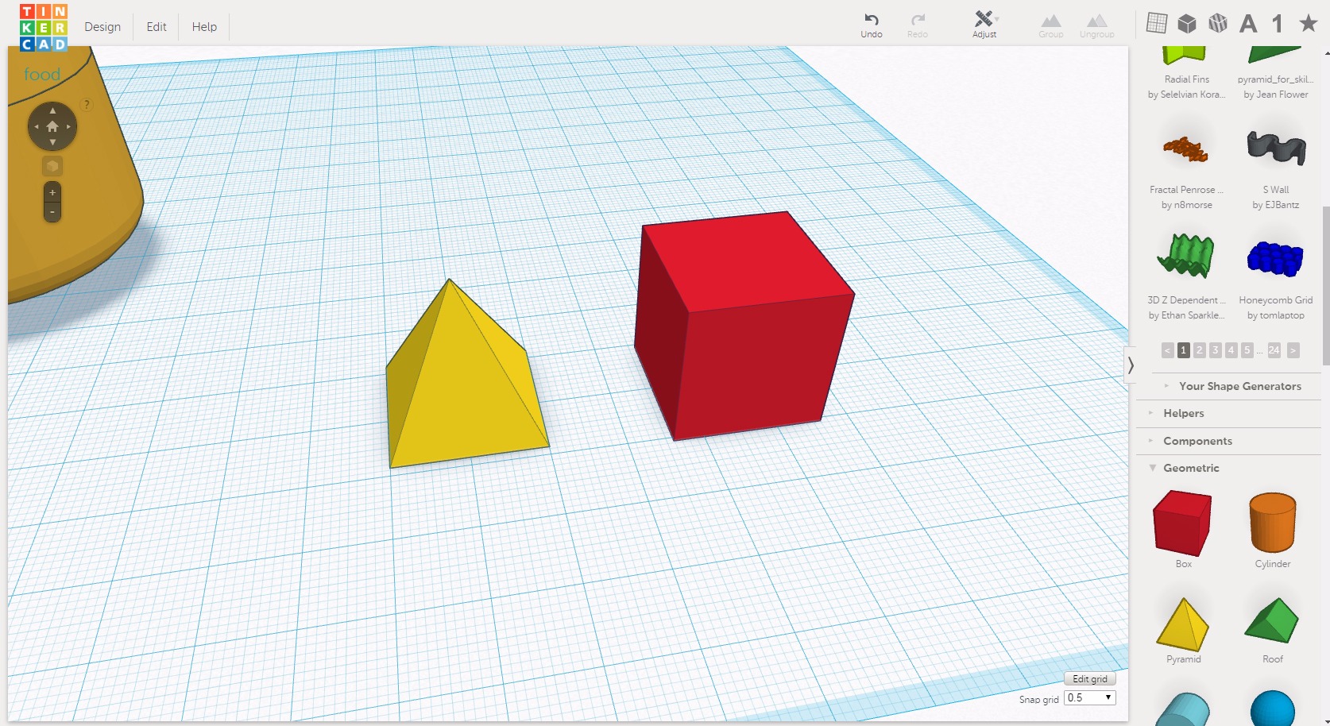1330x726 pixels.
Task: Expand the Helpers section
Action: pos(1229,413)
